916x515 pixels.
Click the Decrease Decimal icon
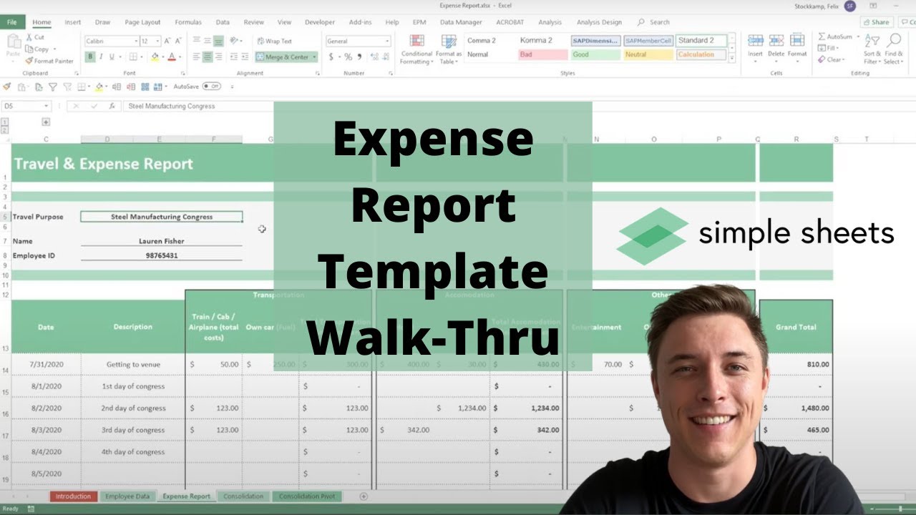click(384, 57)
